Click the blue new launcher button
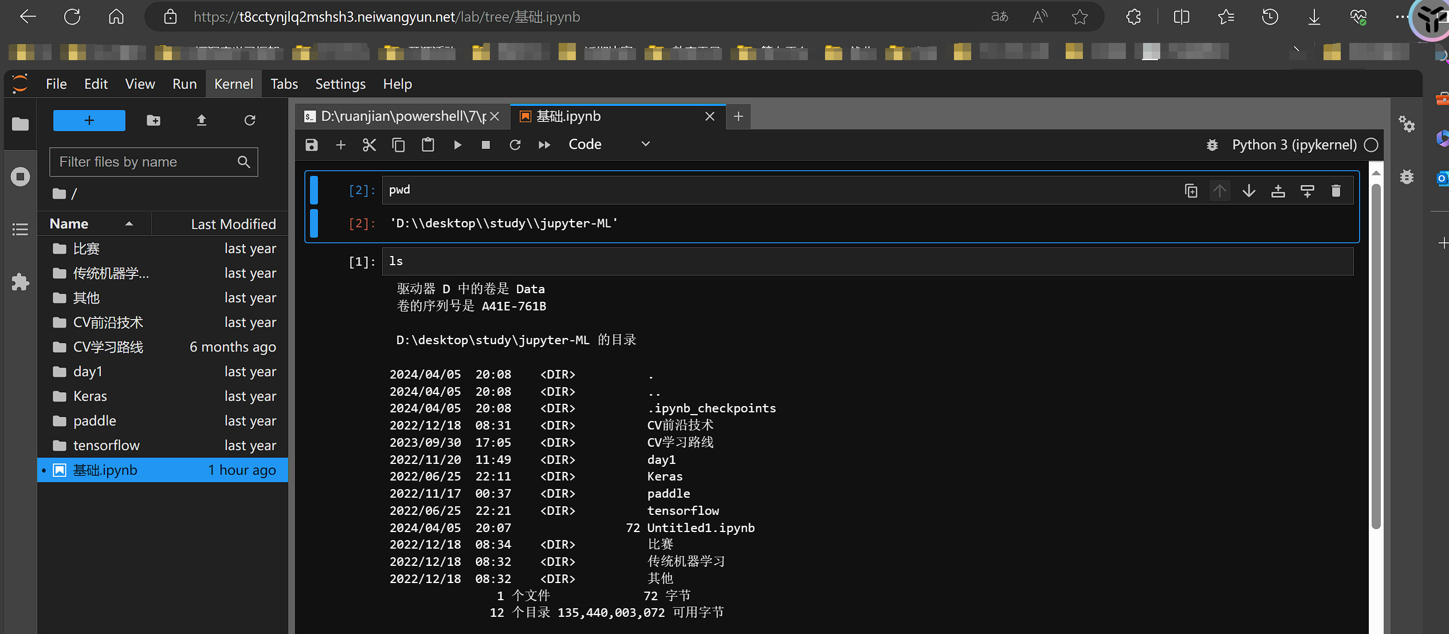1449x634 pixels. (x=89, y=120)
